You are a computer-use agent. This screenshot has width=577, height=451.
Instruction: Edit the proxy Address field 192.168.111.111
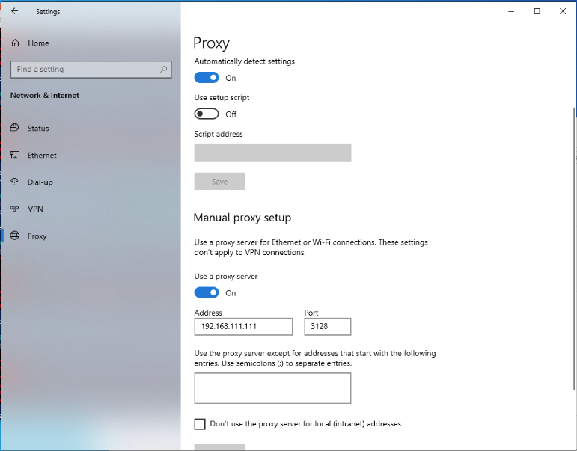pos(244,326)
